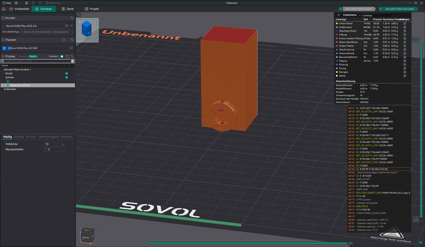The width and height of the screenshot is (425, 247).
Task: Uncheck the Würfel object checkbox
Action: pyautogui.click(x=67, y=73)
